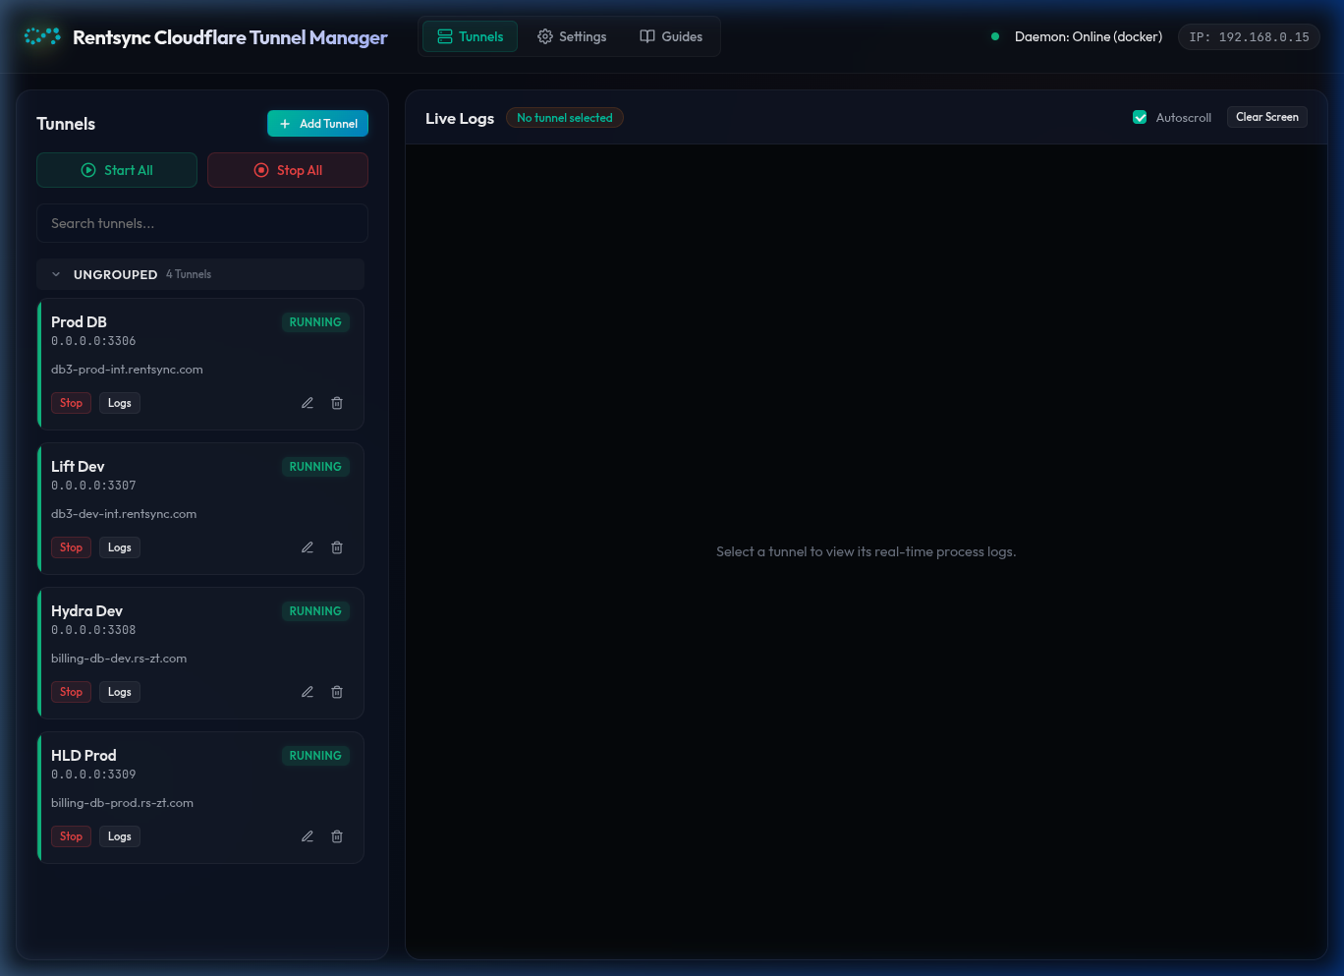Click the address 0.0.0.0:3309
Image resolution: width=1344 pixels, height=976 pixels.
(93, 775)
